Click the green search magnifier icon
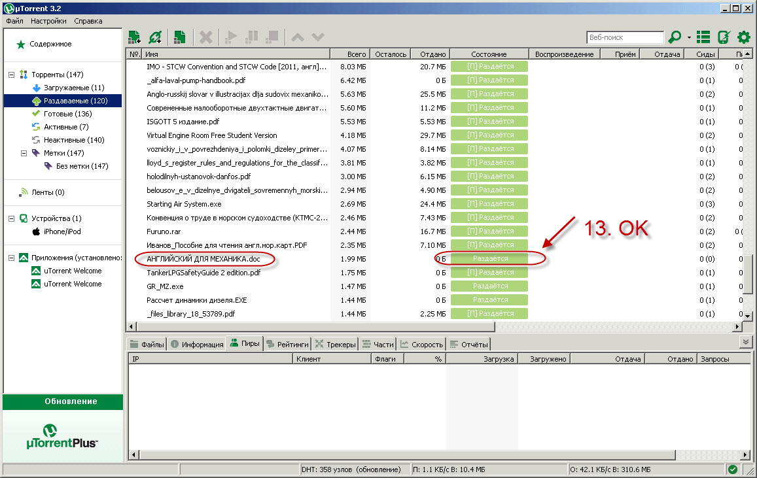Screen dimensions: 757x478 coord(675,37)
